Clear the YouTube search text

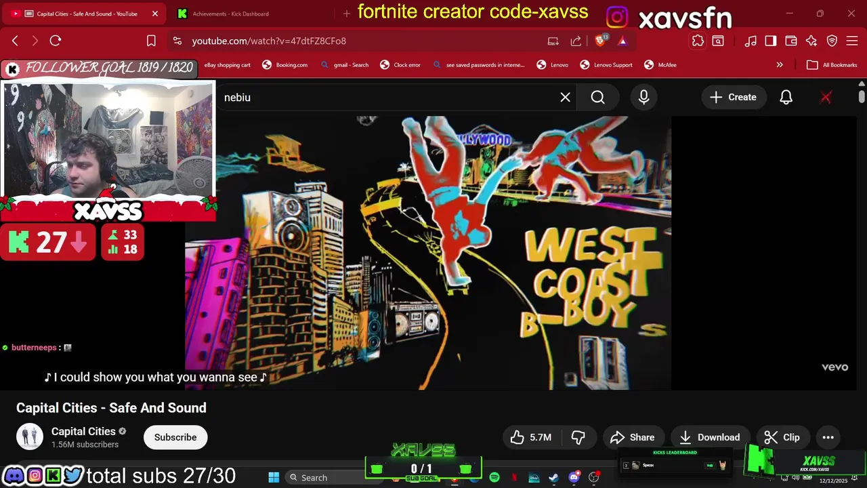pyautogui.click(x=565, y=98)
